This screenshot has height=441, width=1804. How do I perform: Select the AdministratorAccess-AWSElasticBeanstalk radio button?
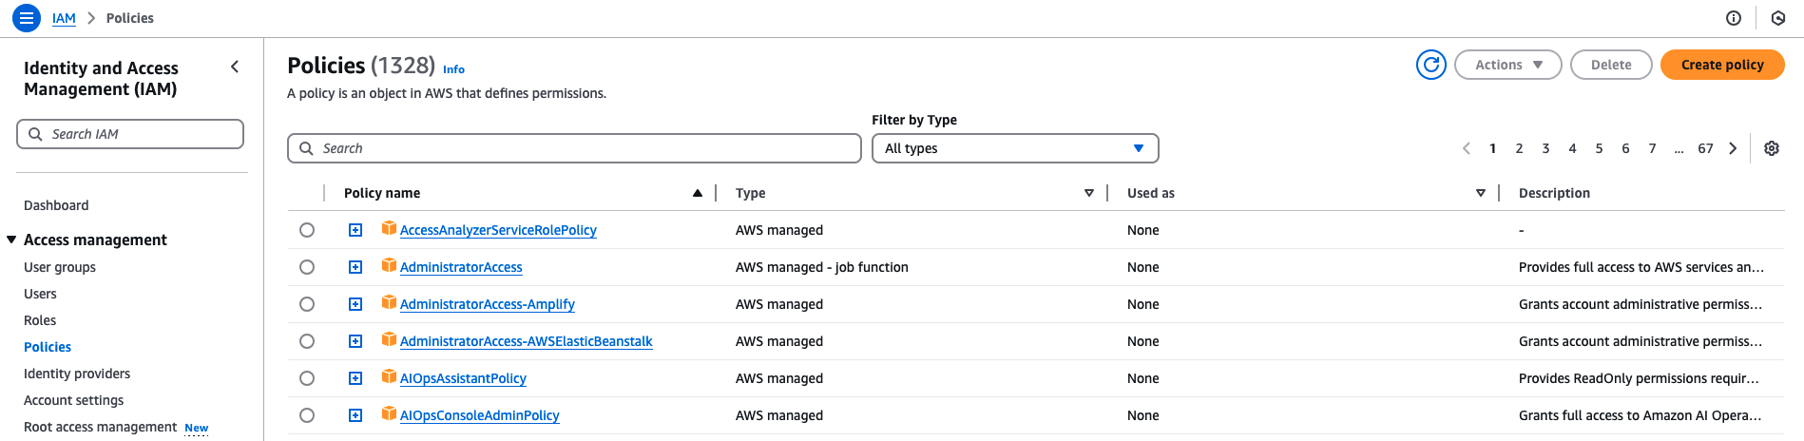(307, 341)
